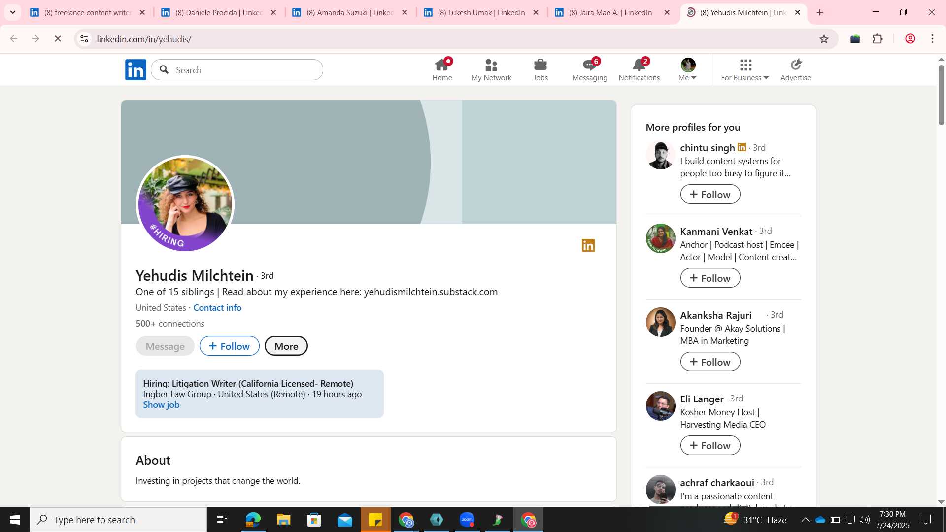Open the weather widget showing 31°C Haze
This screenshot has height=532, width=946.
tap(755, 520)
